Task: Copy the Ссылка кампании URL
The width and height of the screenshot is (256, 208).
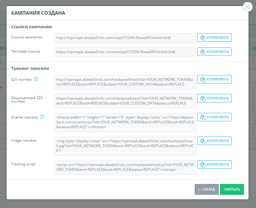Action: coord(215,38)
